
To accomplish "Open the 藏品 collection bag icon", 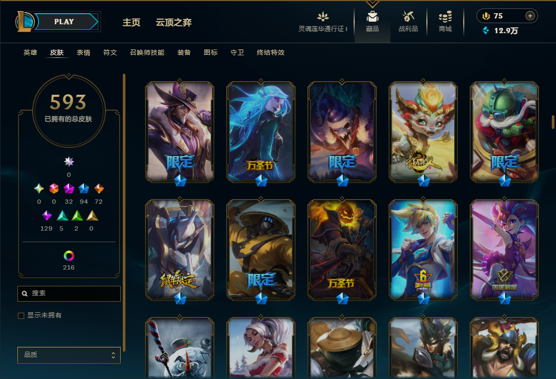I will click(x=372, y=17).
